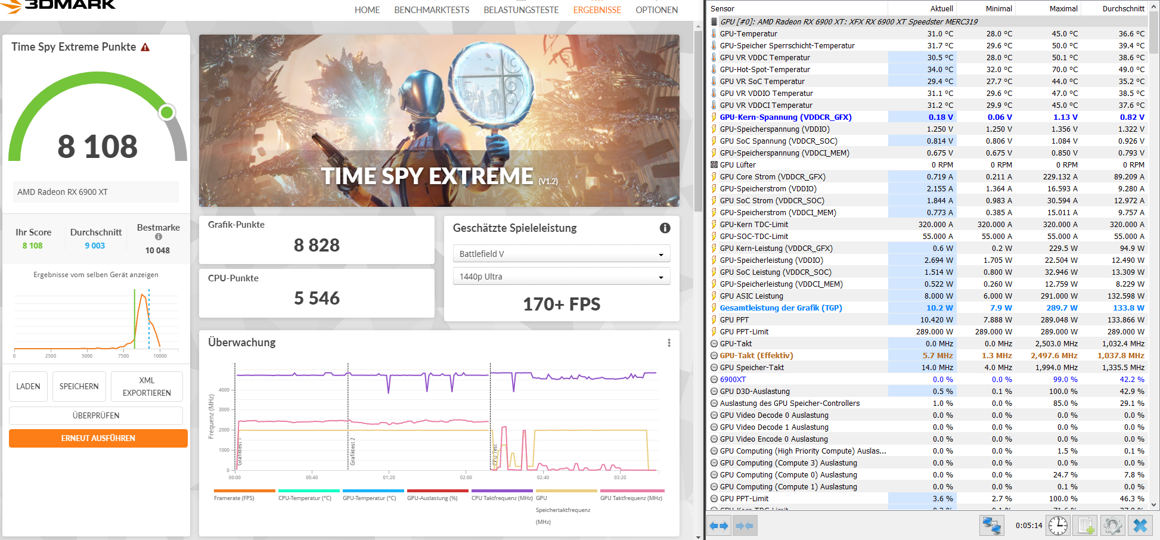This screenshot has width=1160, height=540.
Task: Click the lightning icon beside GPU Core Strom
Action: click(714, 176)
